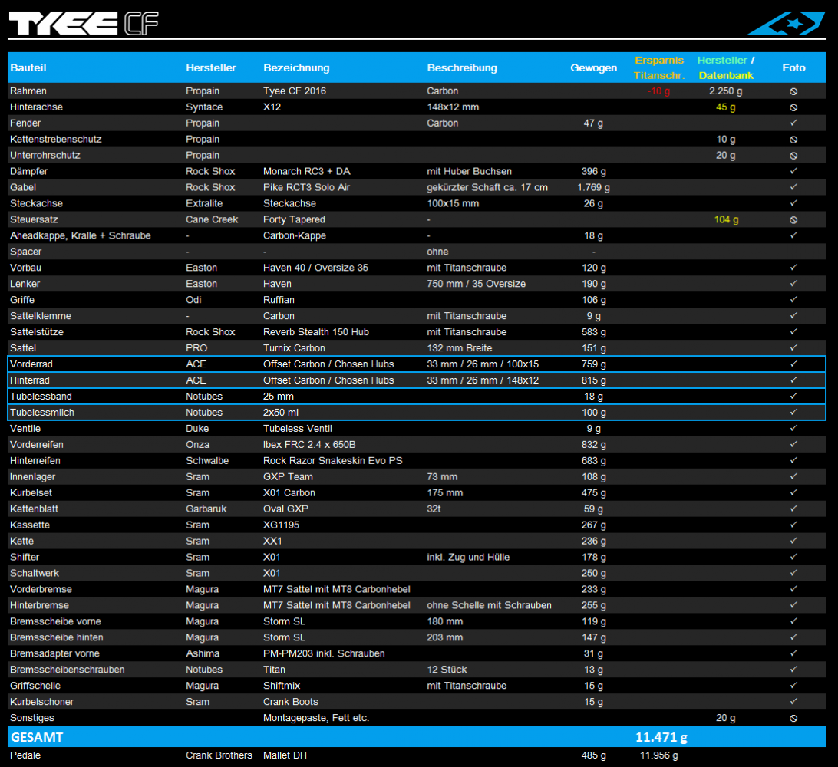Click the photo checkmark in Dämpfer row
This screenshot has height=767, width=838.
pyautogui.click(x=793, y=171)
